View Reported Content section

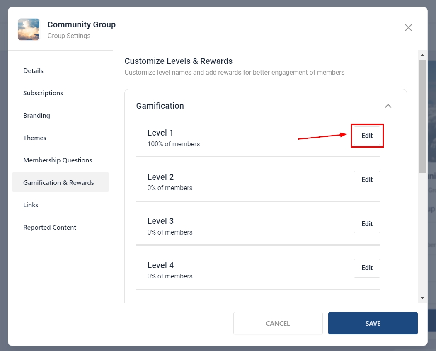click(50, 228)
